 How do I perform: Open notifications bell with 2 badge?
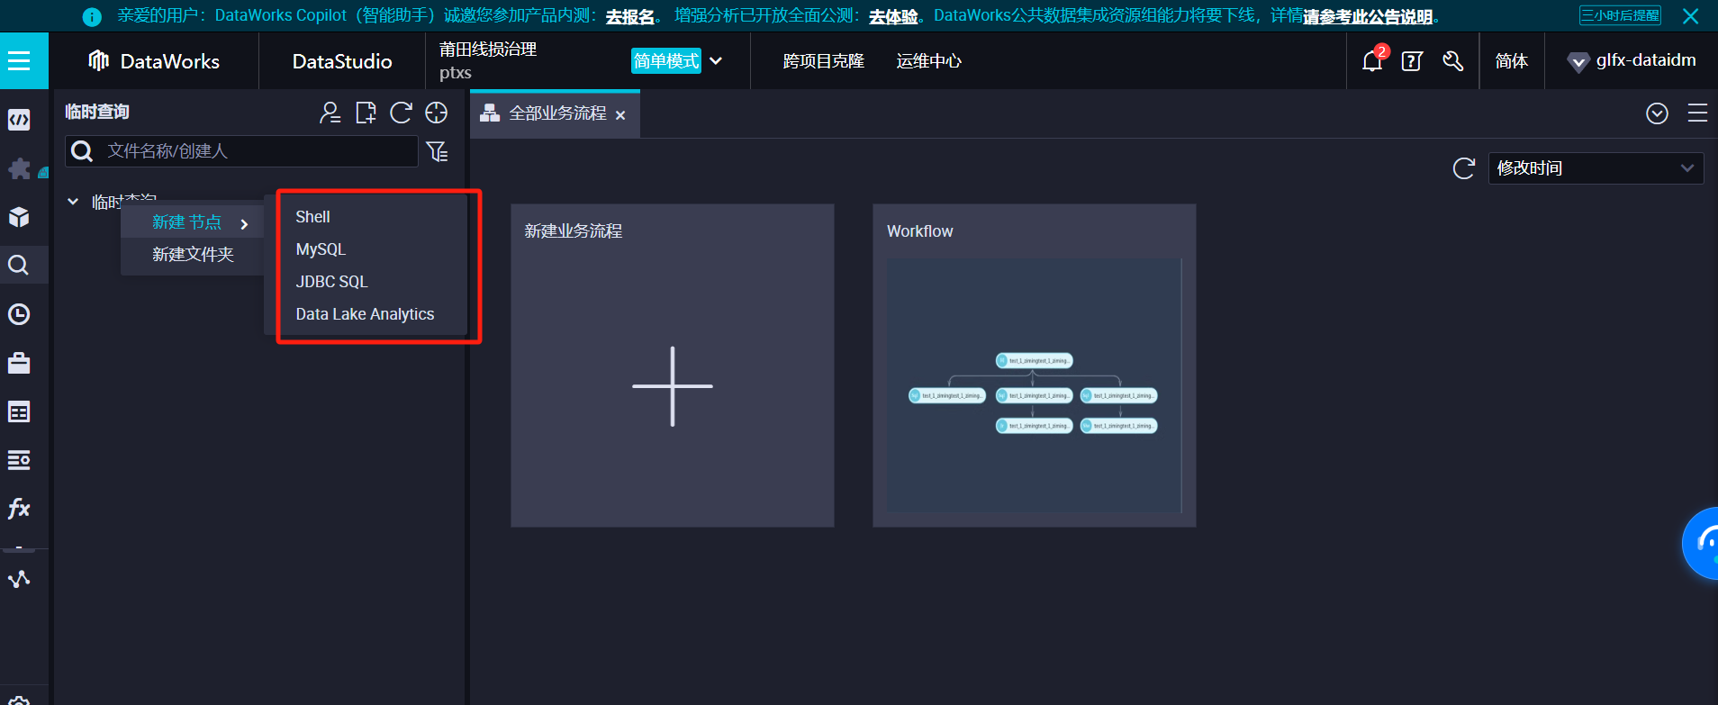(x=1373, y=60)
